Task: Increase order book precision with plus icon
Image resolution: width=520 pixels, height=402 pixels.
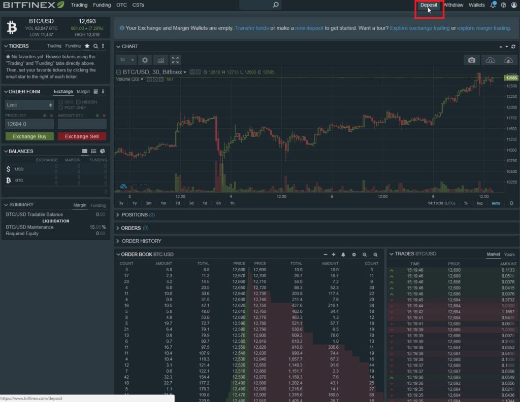Action: 334,254
